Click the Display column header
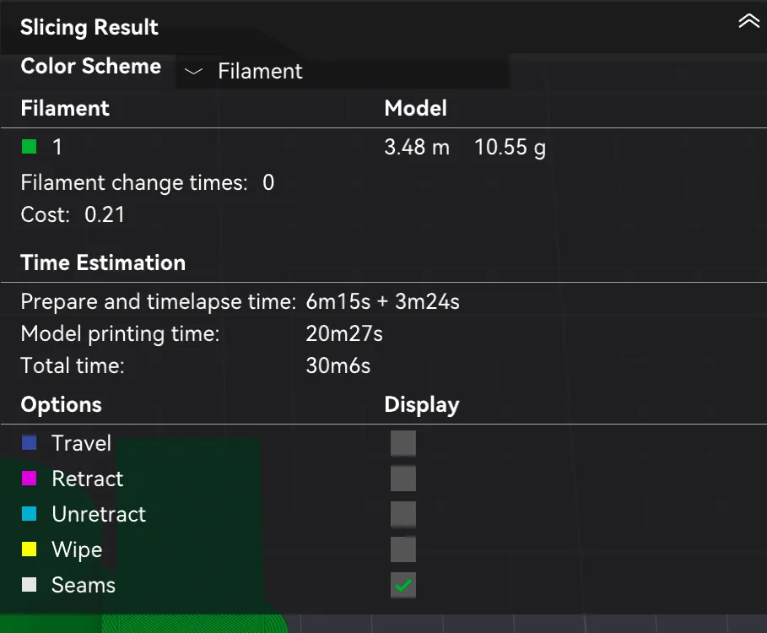The width and height of the screenshot is (767, 633). coord(422,405)
